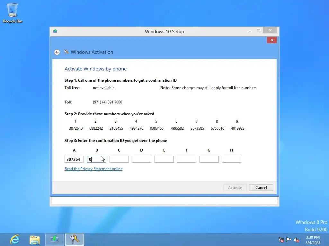Click installation ID group 3573585
The image size is (329, 246).
pos(197,128)
